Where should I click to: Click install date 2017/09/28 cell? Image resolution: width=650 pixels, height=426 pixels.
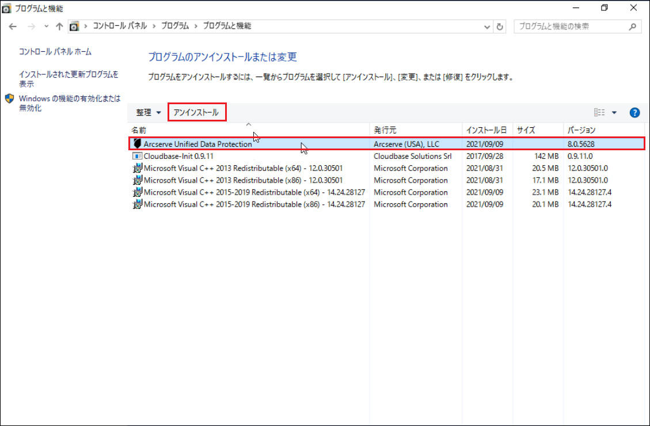[485, 156]
